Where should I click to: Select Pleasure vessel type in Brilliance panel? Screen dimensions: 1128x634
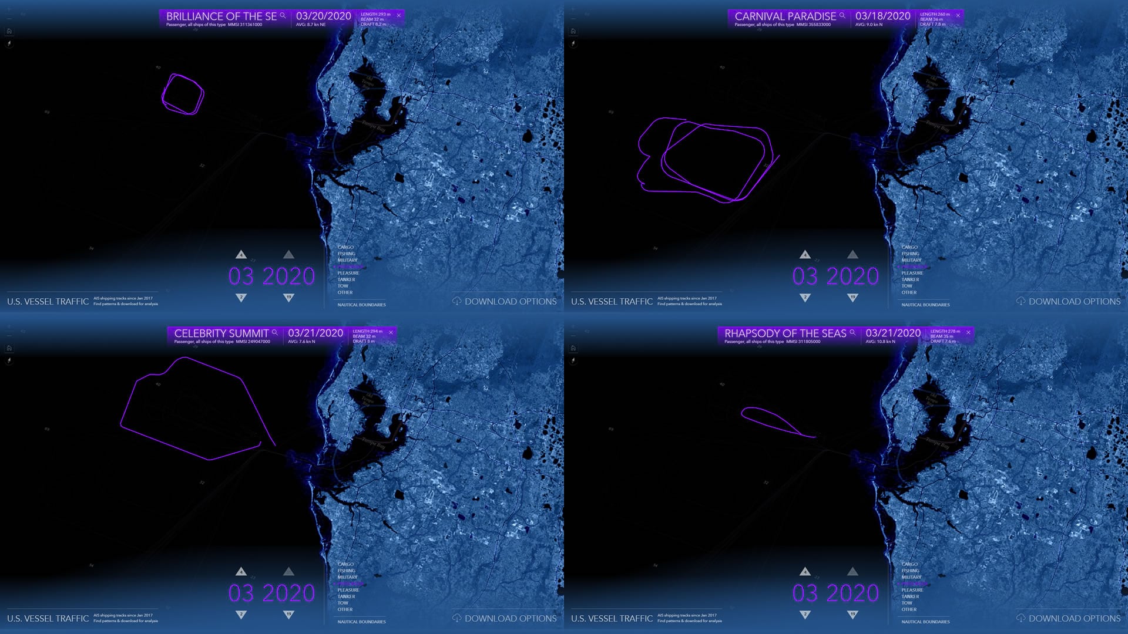[x=348, y=273]
